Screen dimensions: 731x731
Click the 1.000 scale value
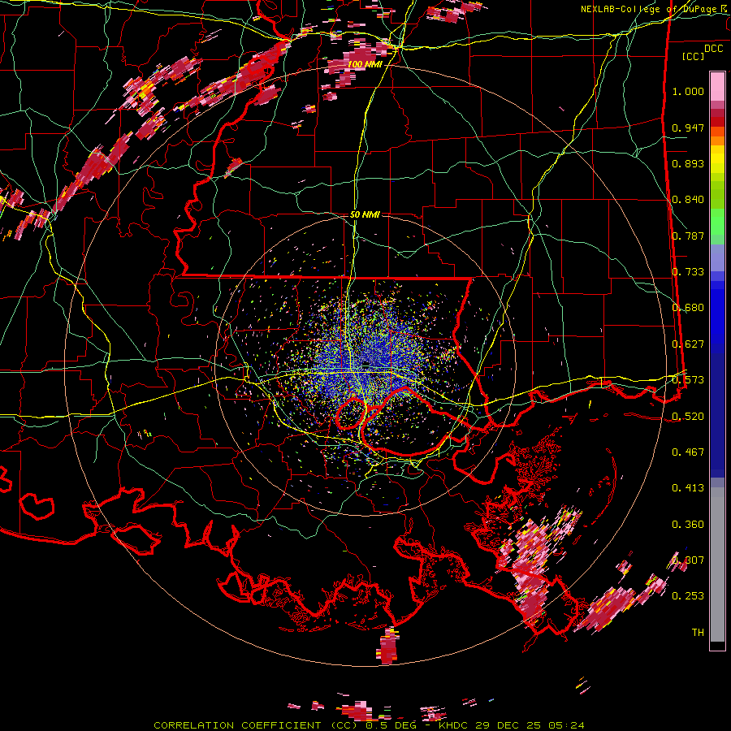coord(688,91)
